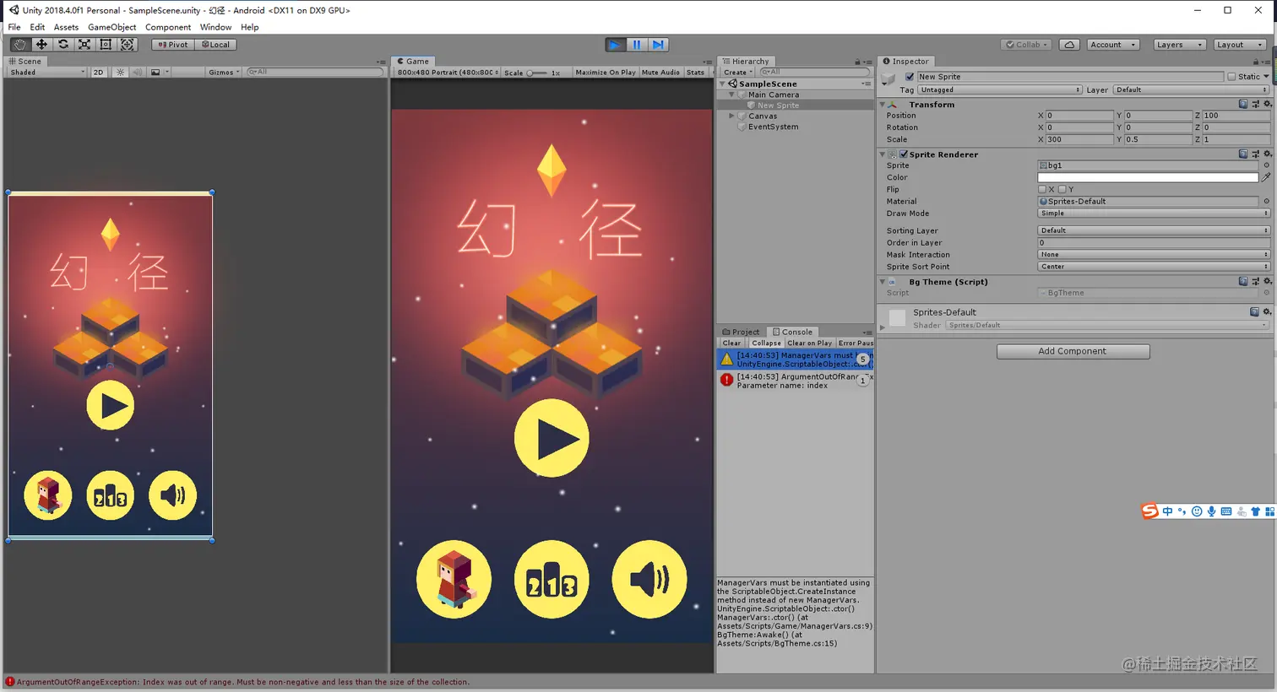
Task: Enable the Static checkbox
Action: pyautogui.click(x=1231, y=77)
